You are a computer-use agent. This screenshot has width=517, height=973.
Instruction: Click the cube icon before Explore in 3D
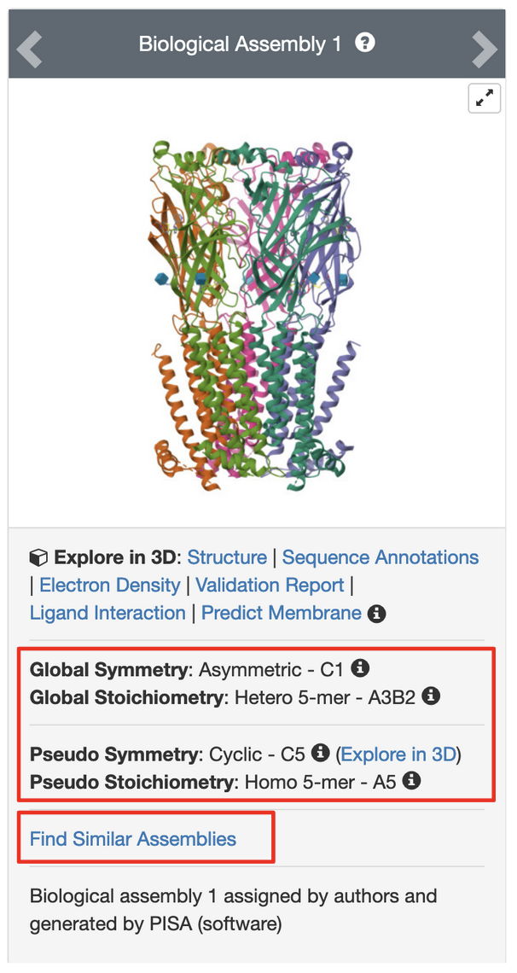pos(38,558)
